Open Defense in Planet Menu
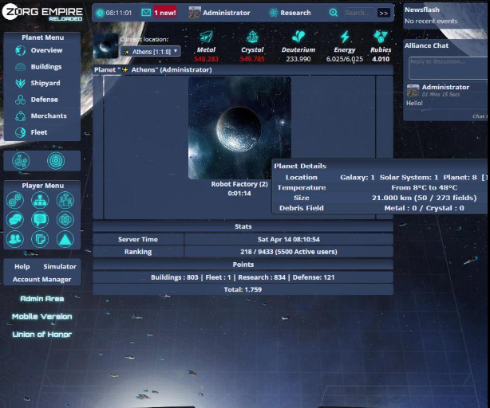490x408 pixels. pos(45,100)
